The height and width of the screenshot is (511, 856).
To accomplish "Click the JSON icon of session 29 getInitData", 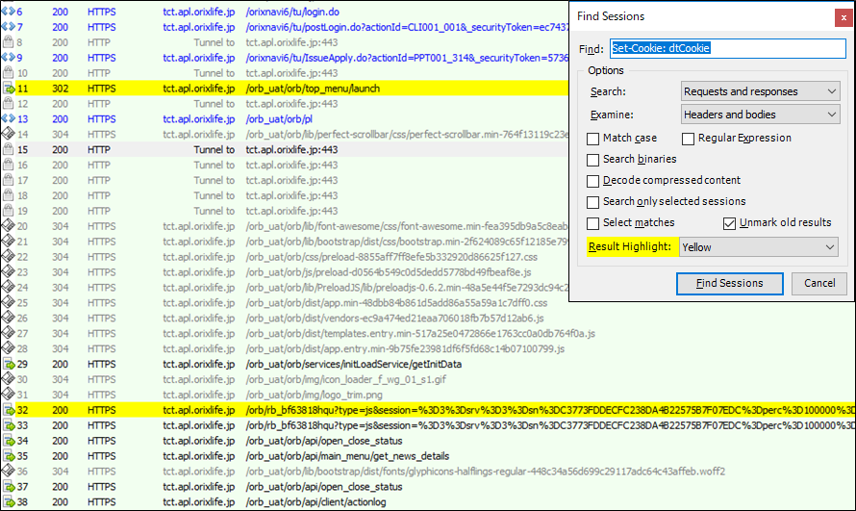I will 9,364.
